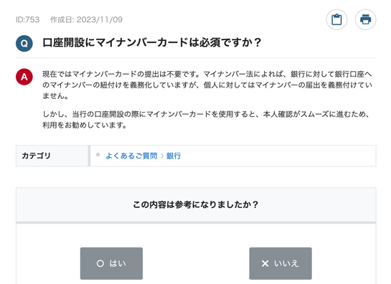Click the この内容は参考になりましたか heading

196,204
